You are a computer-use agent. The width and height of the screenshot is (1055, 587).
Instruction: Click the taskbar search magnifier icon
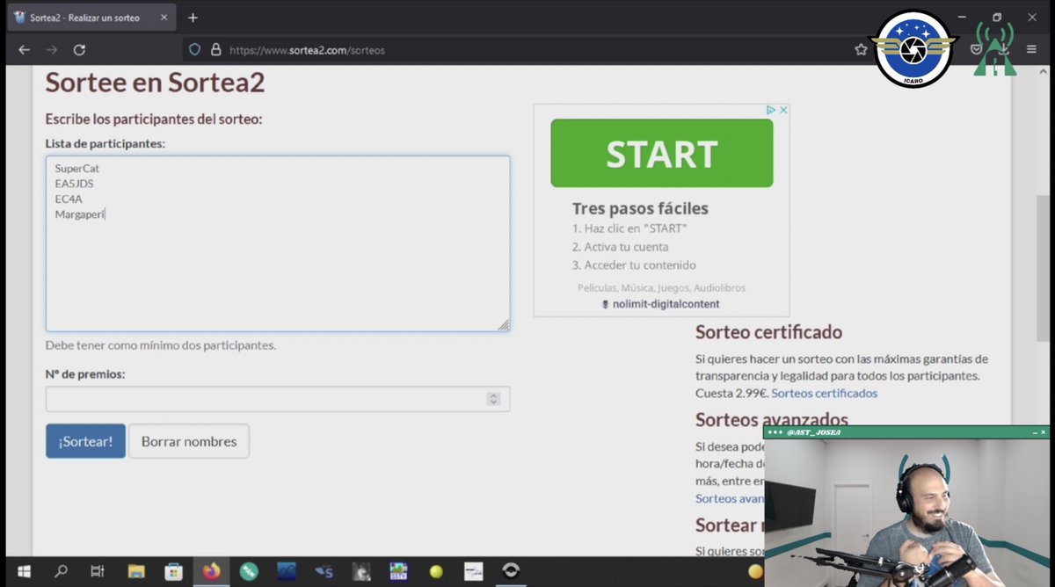coord(61,571)
